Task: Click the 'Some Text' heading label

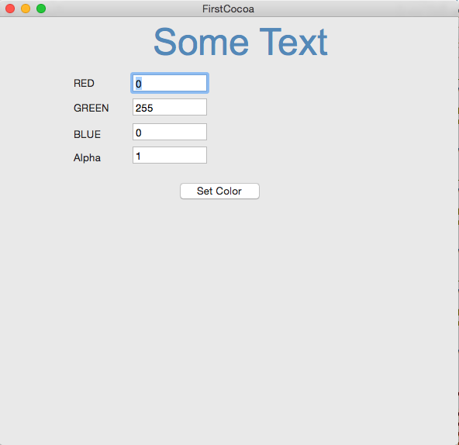Action: [240, 42]
